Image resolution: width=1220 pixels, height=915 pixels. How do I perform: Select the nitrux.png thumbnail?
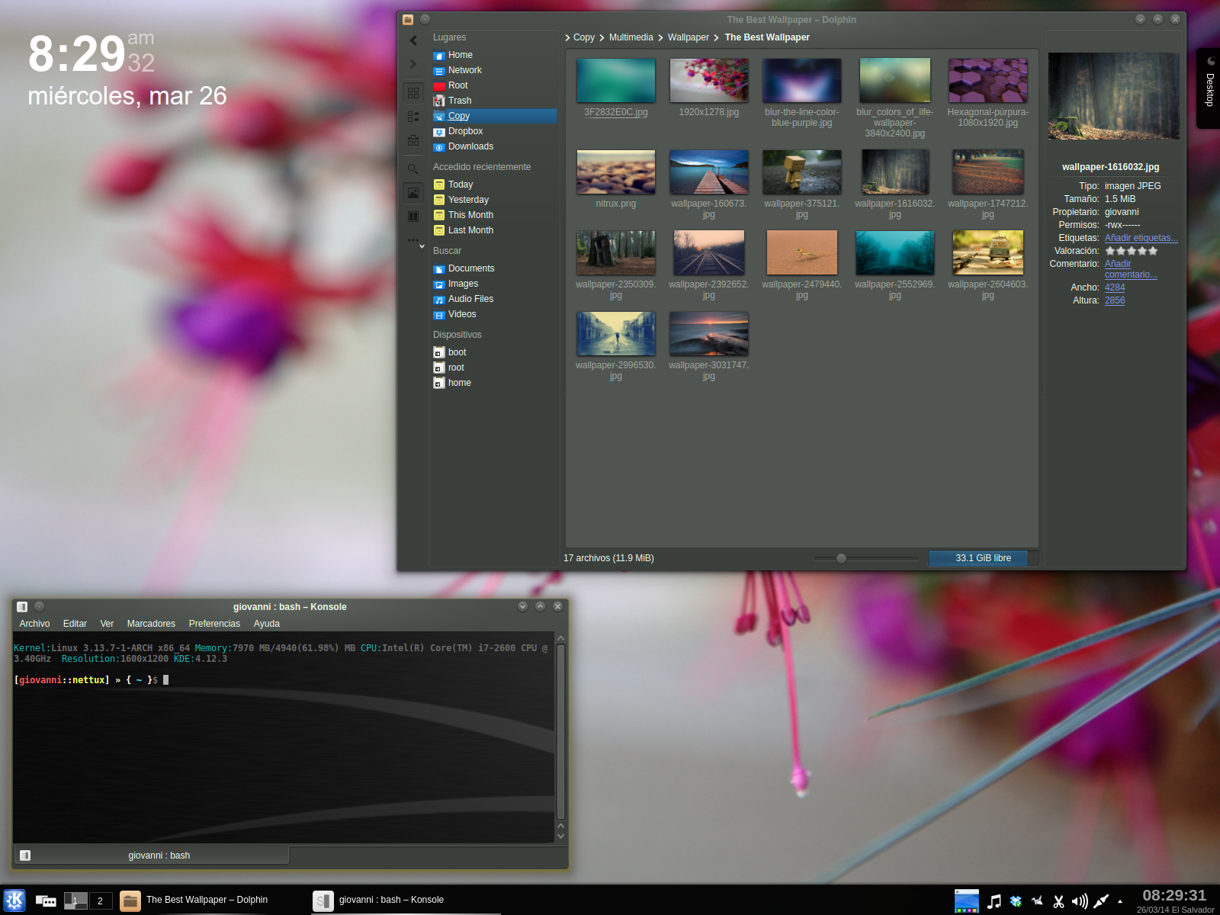[x=616, y=172]
